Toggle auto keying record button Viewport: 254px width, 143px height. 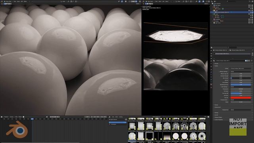pyautogui.click(x=47, y=117)
